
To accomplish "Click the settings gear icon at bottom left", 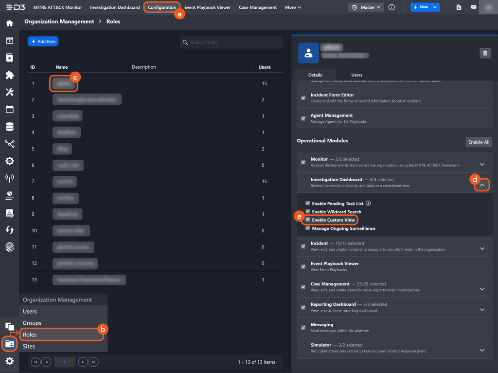I will coord(9,361).
